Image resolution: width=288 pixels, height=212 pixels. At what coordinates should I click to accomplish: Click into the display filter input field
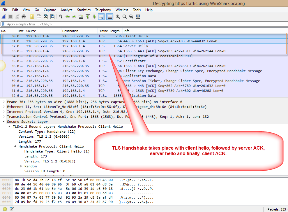[147, 24]
